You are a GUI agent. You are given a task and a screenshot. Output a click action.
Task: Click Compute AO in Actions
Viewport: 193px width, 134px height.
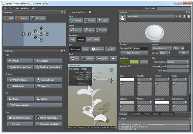click(49, 80)
